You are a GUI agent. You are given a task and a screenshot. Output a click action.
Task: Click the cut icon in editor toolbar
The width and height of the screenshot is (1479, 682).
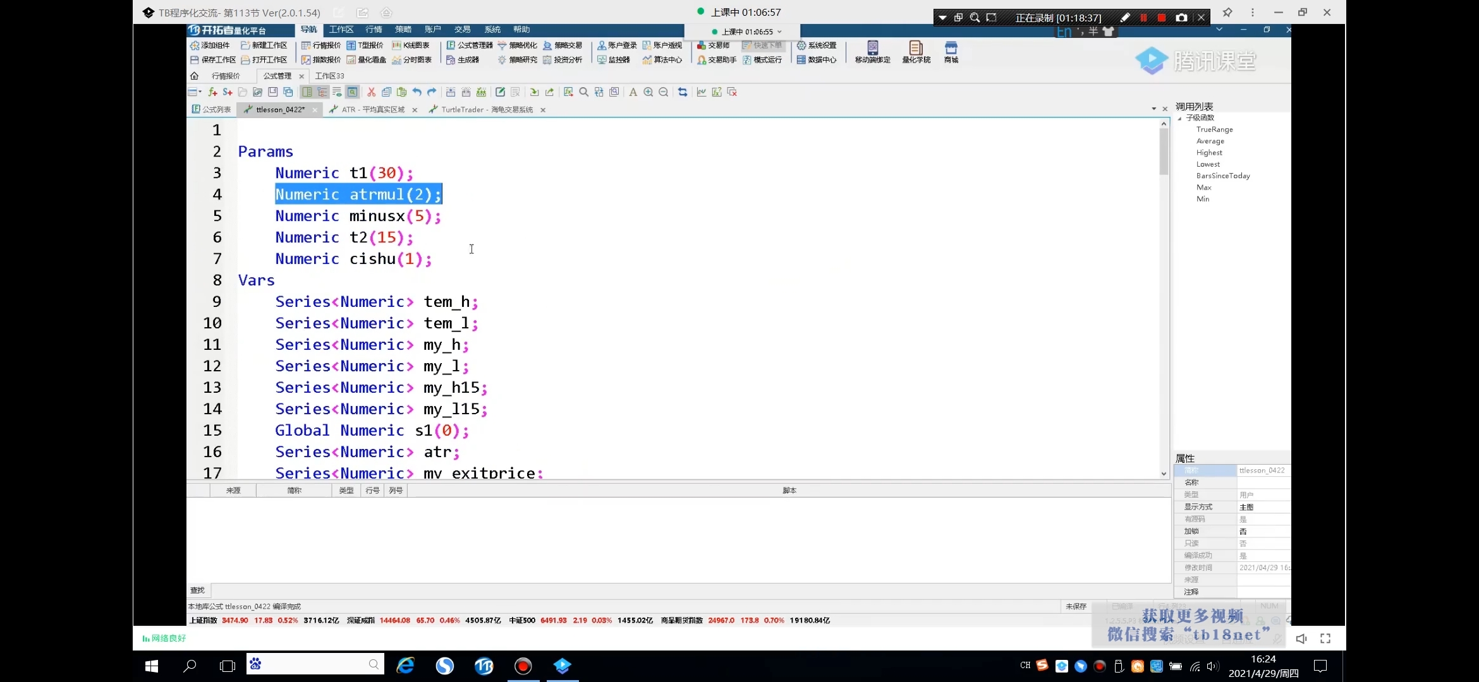tap(371, 92)
